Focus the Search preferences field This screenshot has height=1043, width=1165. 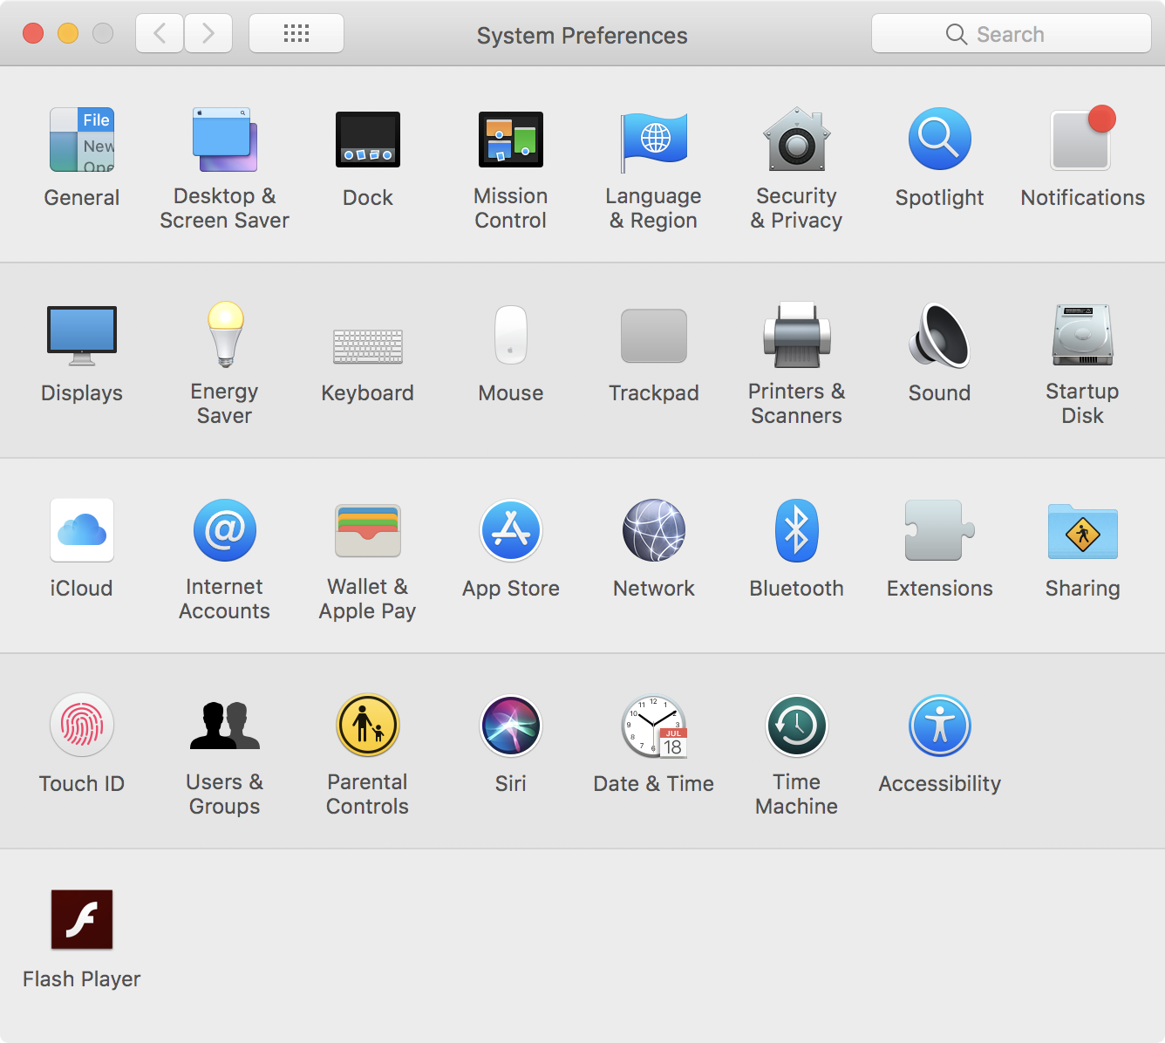coord(1012,33)
